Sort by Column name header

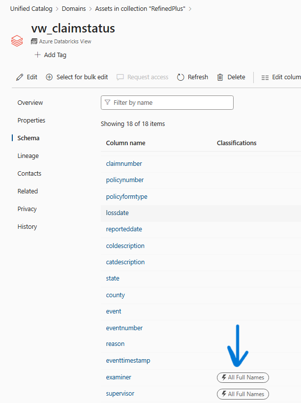(125, 143)
